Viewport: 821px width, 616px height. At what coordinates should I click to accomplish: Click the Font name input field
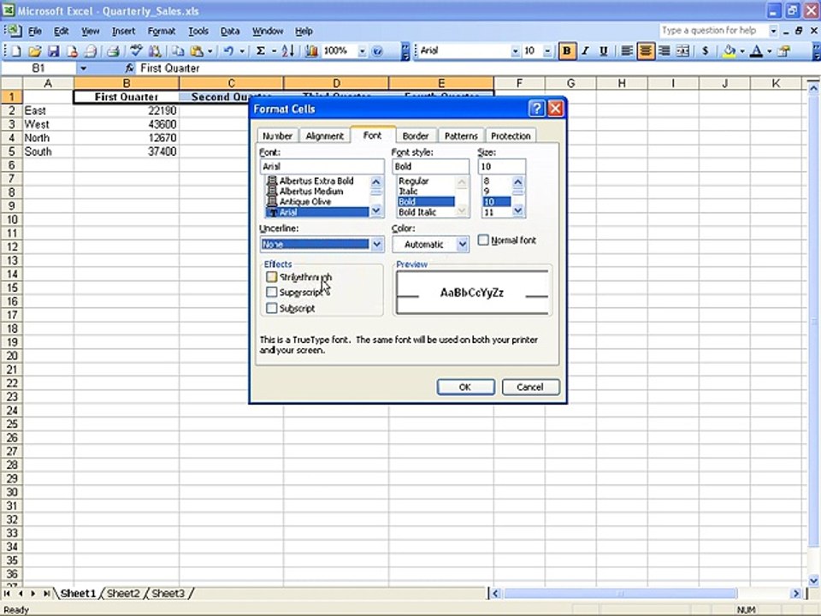pos(322,166)
